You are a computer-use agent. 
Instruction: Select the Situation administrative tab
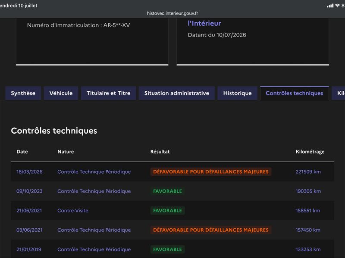(177, 93)
